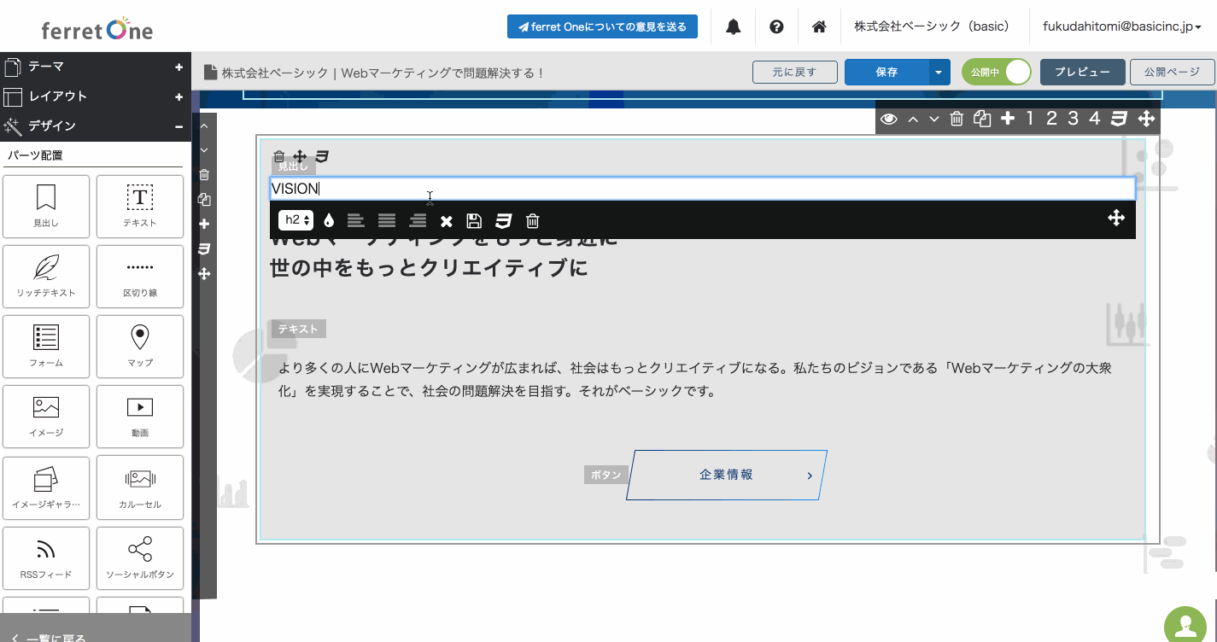The image size is (1217, 642).
Task: Click into the VISION heading text field
Action: coord(700,189)
